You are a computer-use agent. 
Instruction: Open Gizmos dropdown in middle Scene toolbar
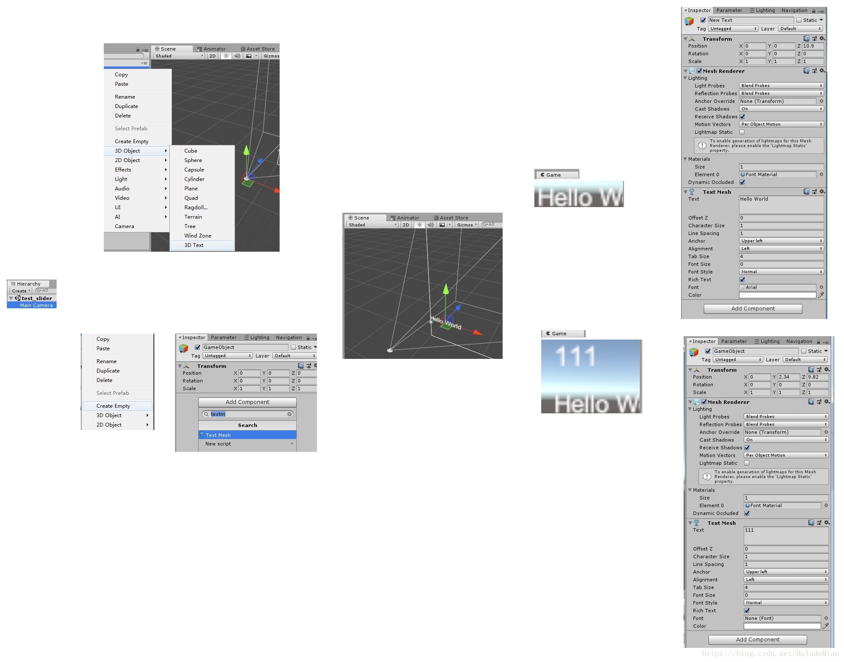pyautogui.click(x=467, y=225)
